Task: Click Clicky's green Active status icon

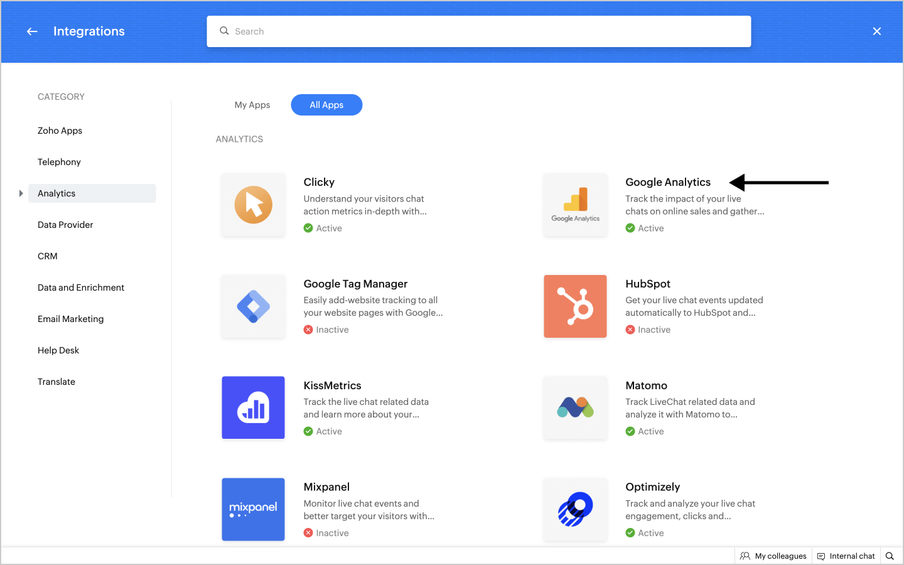Action: [x=308, y=228]
